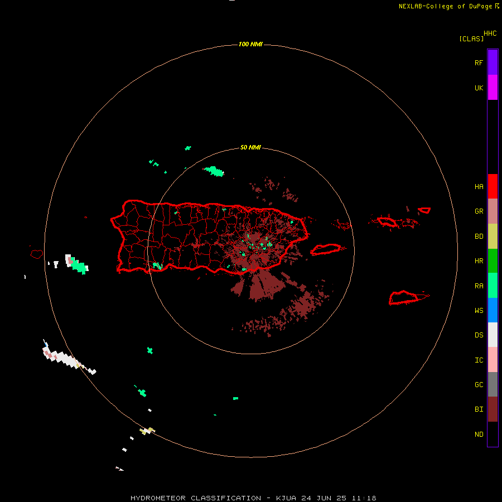This screenshot has height=502, width=502.
Task: Click the DS white legend swatch
Action: pos(493,335)
